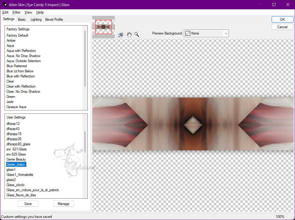Open the Edit menu

5,12
